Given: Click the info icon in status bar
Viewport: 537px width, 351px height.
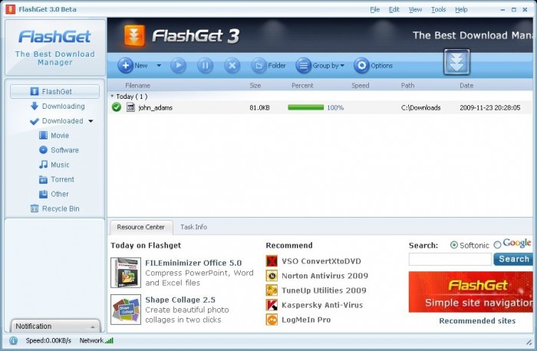Looking at the screenshot, I should click(x=13, y=340).
